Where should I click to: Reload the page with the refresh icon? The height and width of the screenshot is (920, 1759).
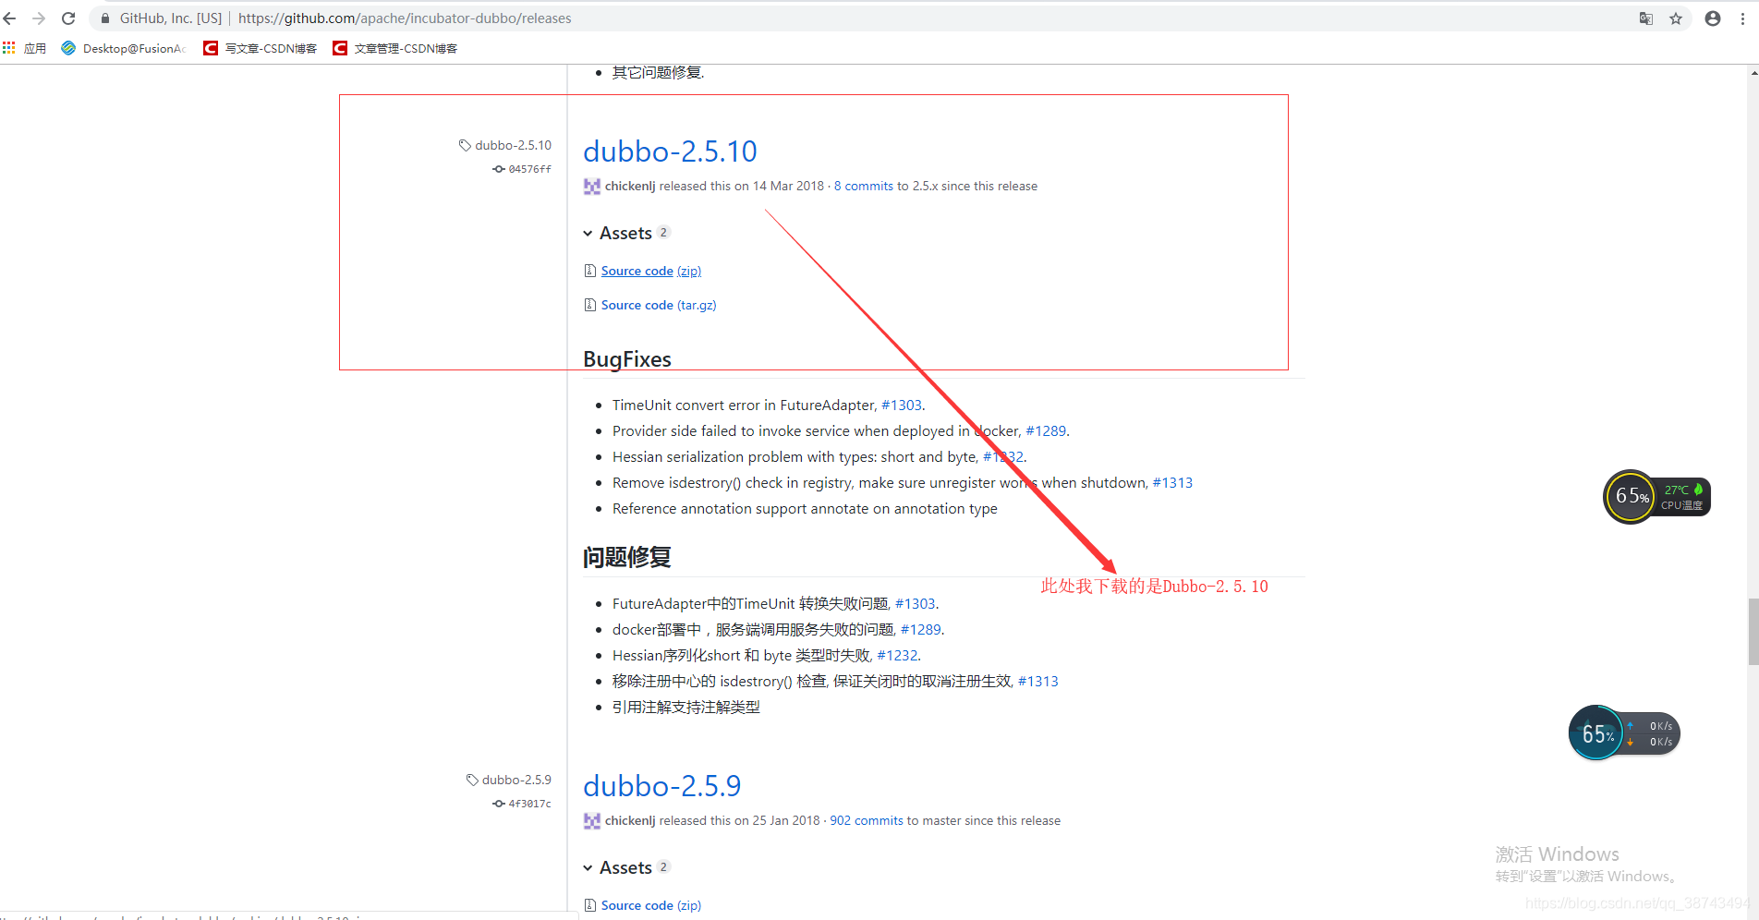(68, 18)
